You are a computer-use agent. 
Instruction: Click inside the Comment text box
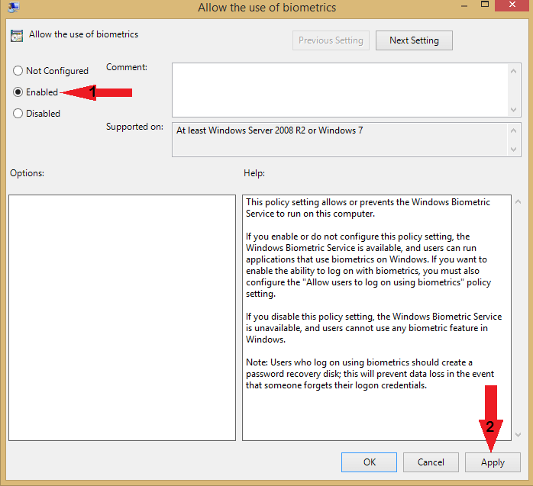[x=340, y=90]
